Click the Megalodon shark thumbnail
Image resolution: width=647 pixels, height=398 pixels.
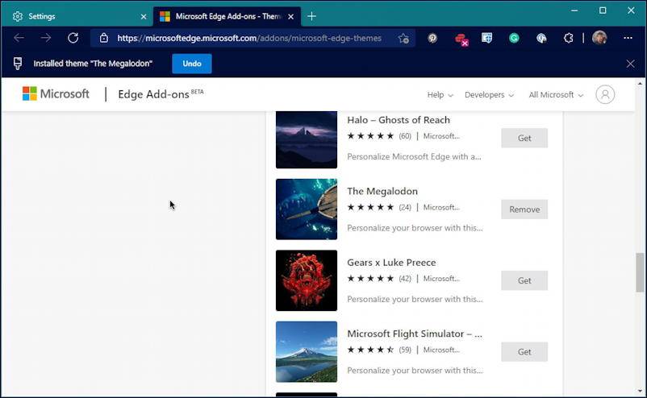pyautogui.click(x=307, y=209)
